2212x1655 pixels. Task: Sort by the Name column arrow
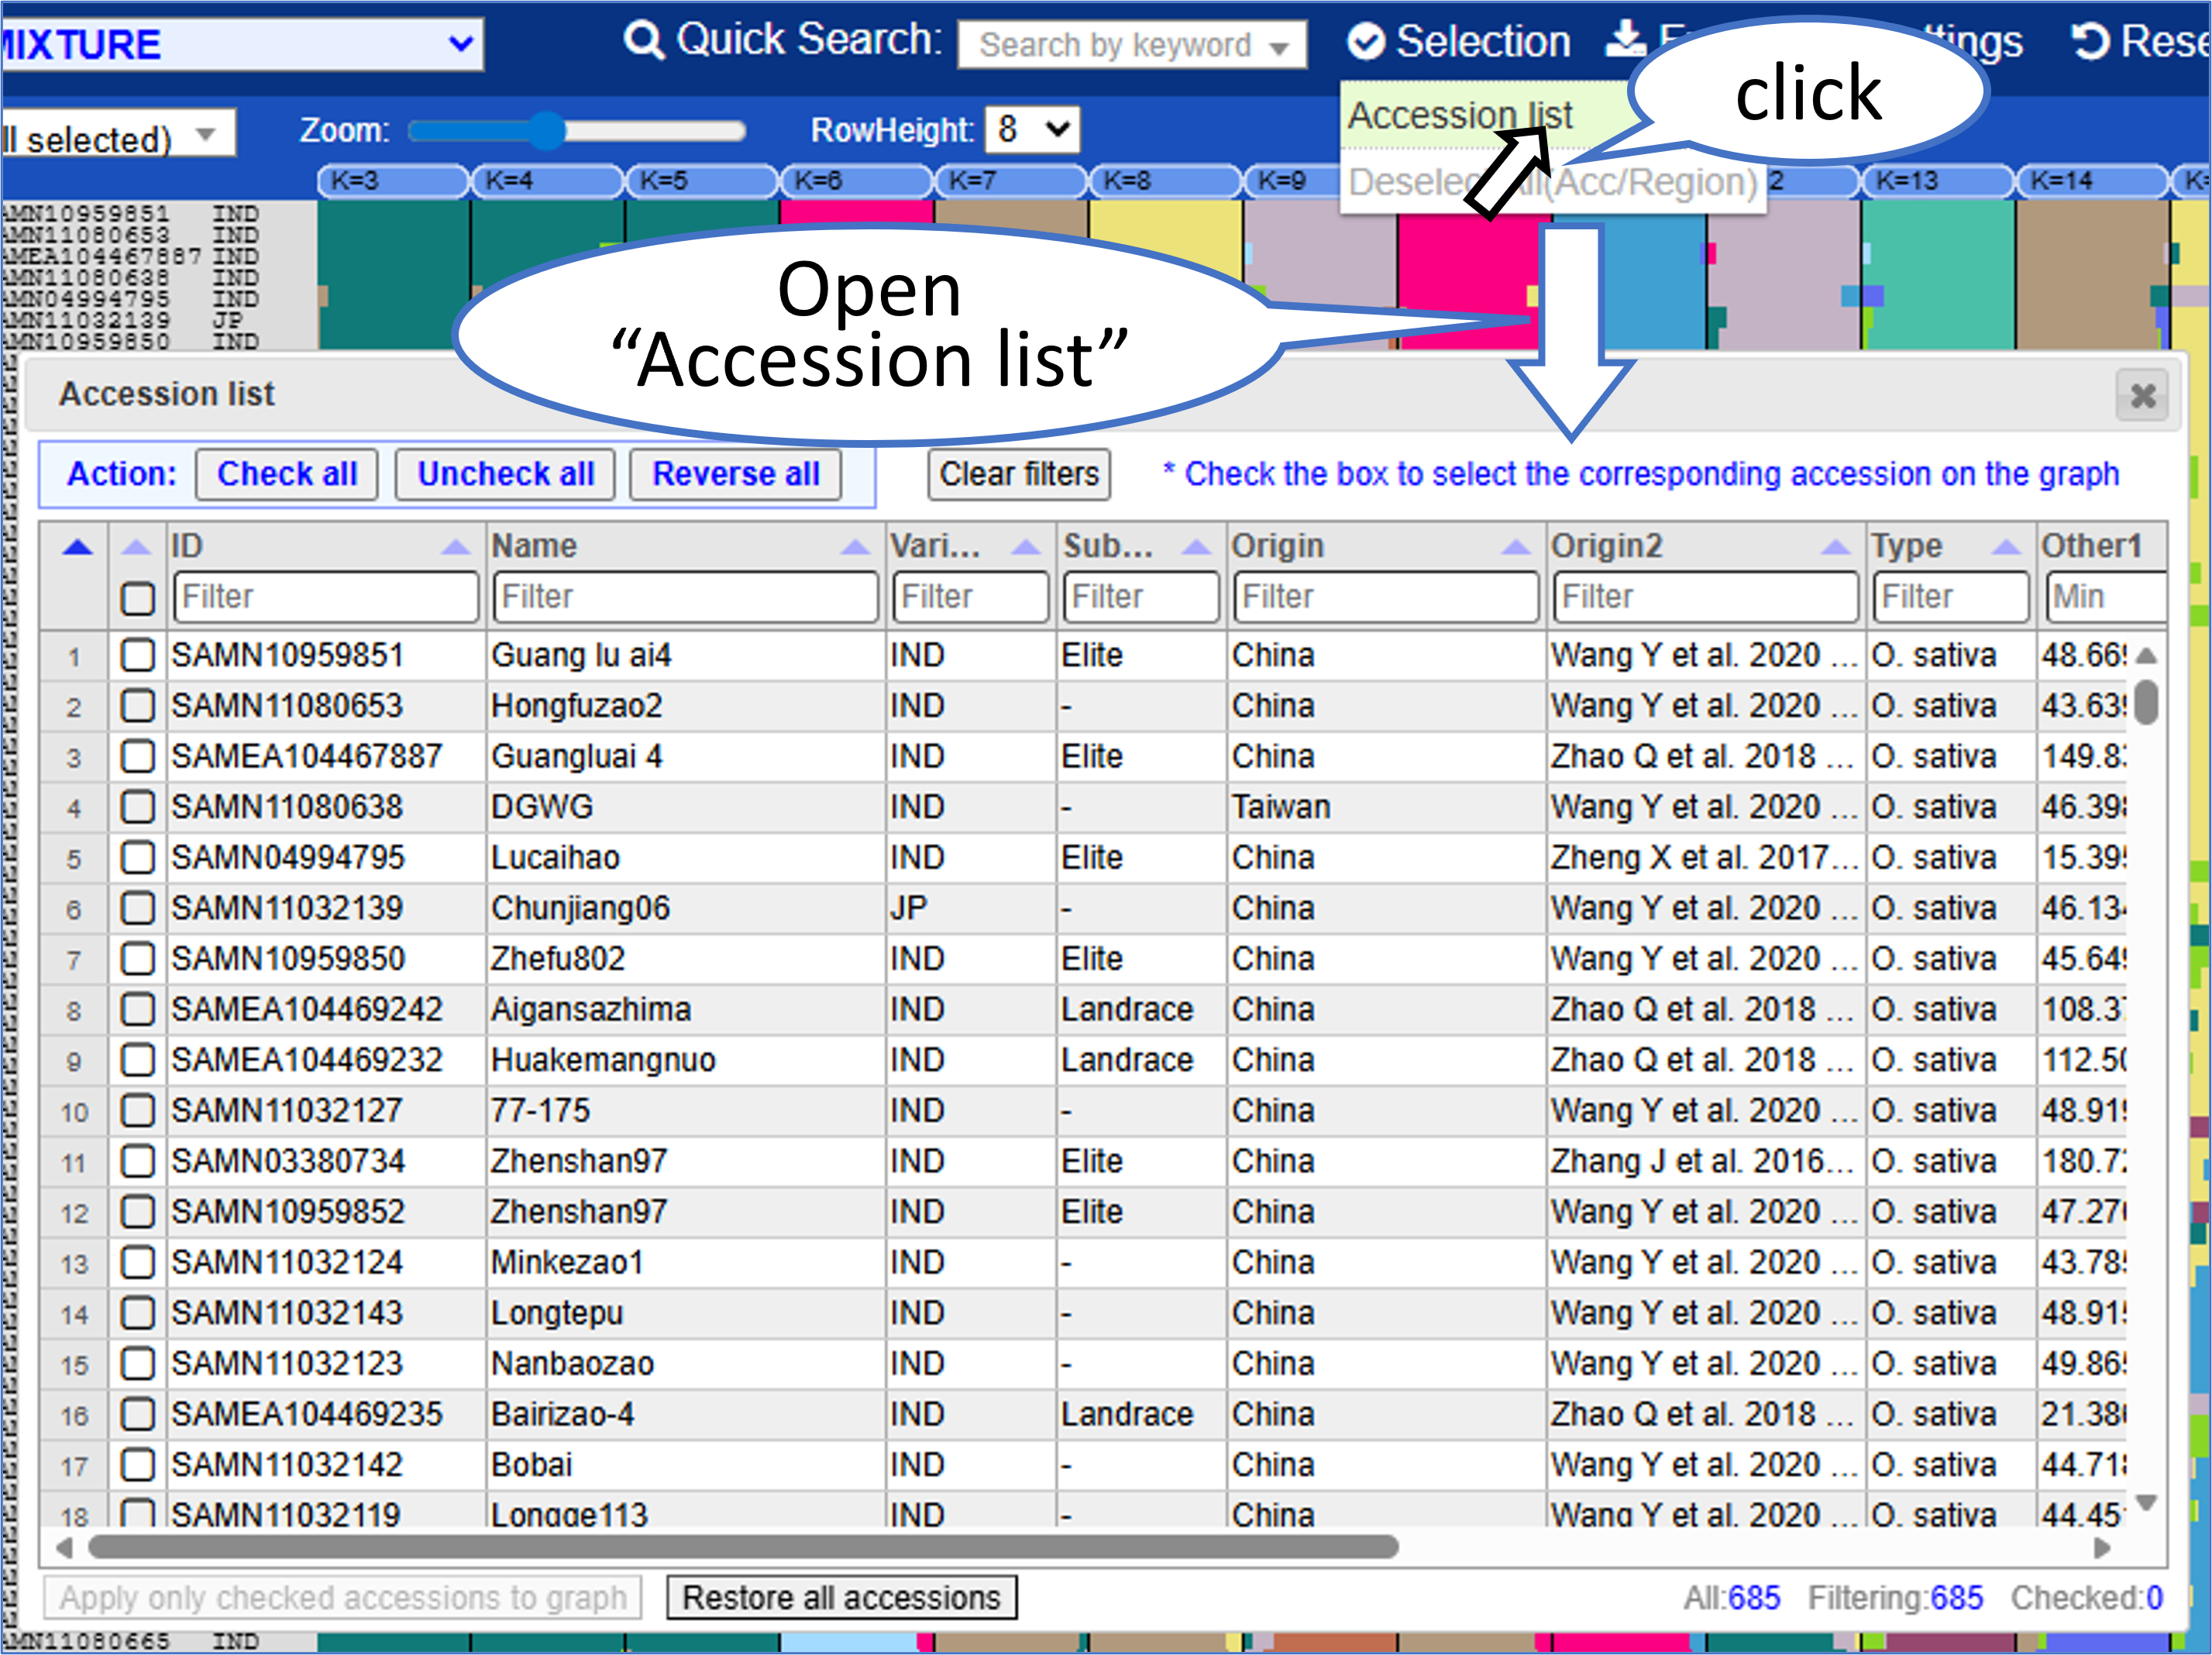[855, 546]
